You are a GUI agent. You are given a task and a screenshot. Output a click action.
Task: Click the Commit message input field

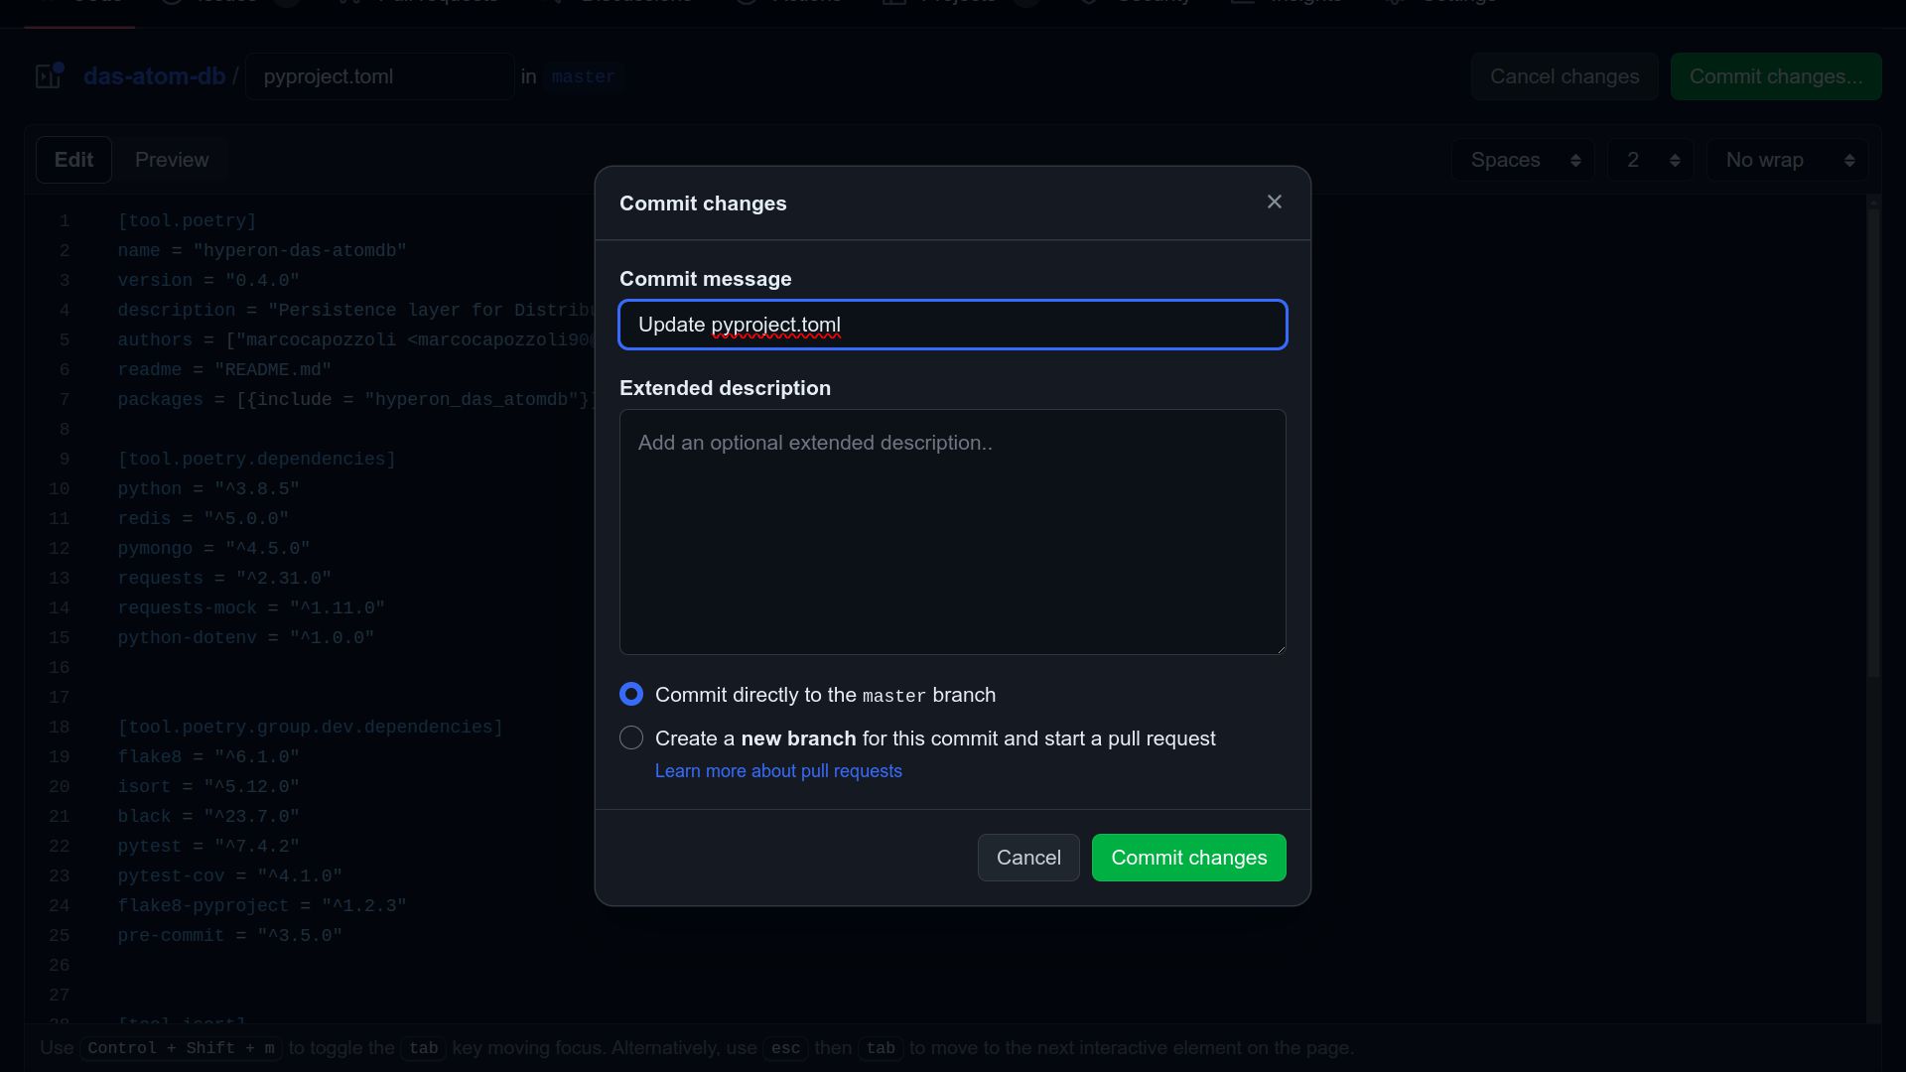953,325
